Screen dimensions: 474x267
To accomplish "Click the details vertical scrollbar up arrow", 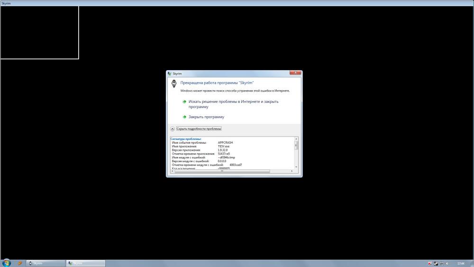I will point(296,139).
